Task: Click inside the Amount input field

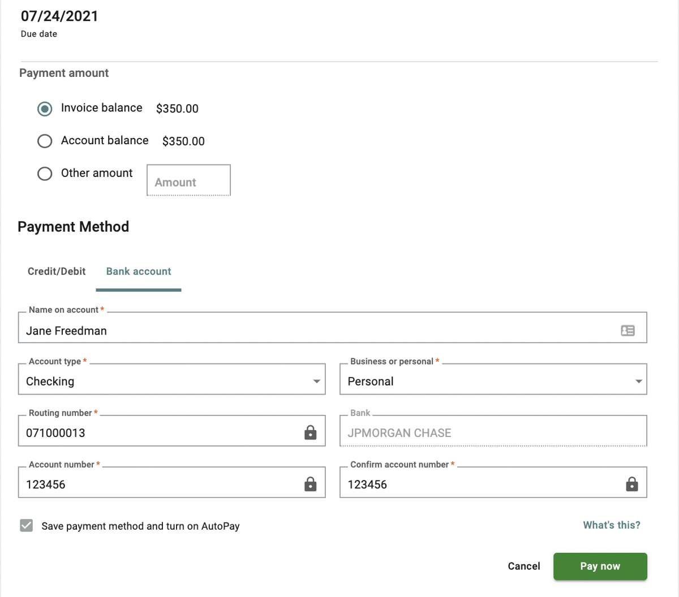Action: [x=188, y=181]
